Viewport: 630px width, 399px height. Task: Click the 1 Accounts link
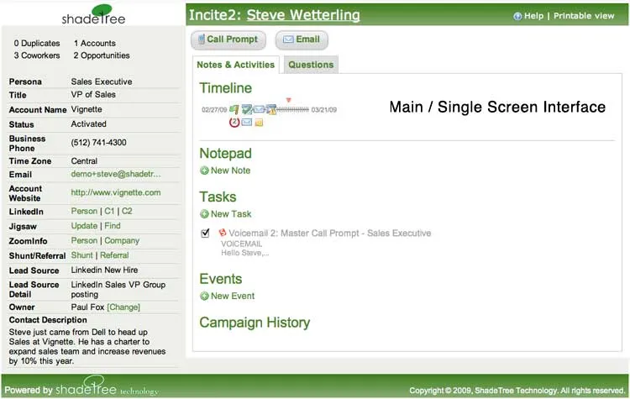(x=95, y=44)
